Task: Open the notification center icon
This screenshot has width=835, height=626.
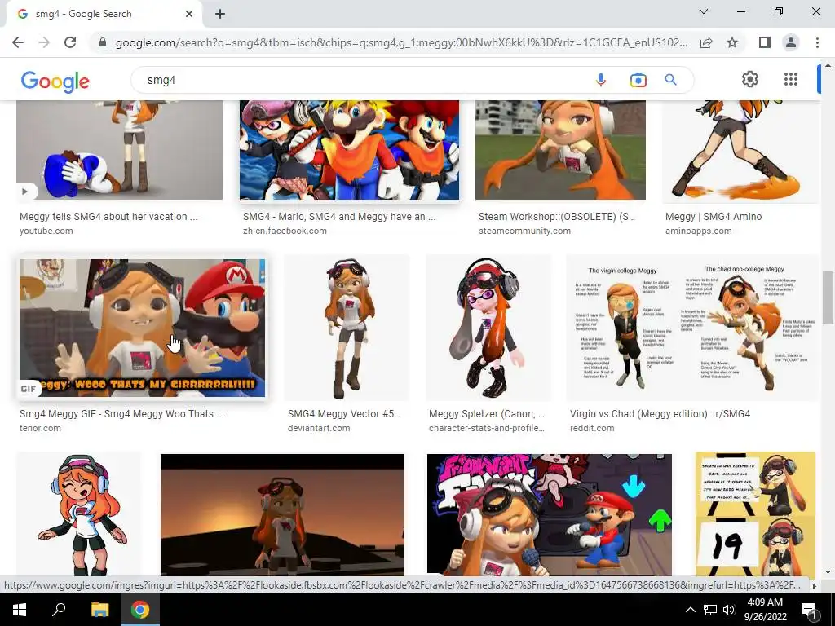Action: (809, 610)
